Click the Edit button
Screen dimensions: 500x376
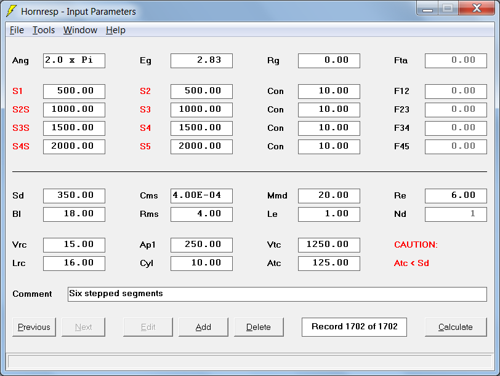coord(148,327)
